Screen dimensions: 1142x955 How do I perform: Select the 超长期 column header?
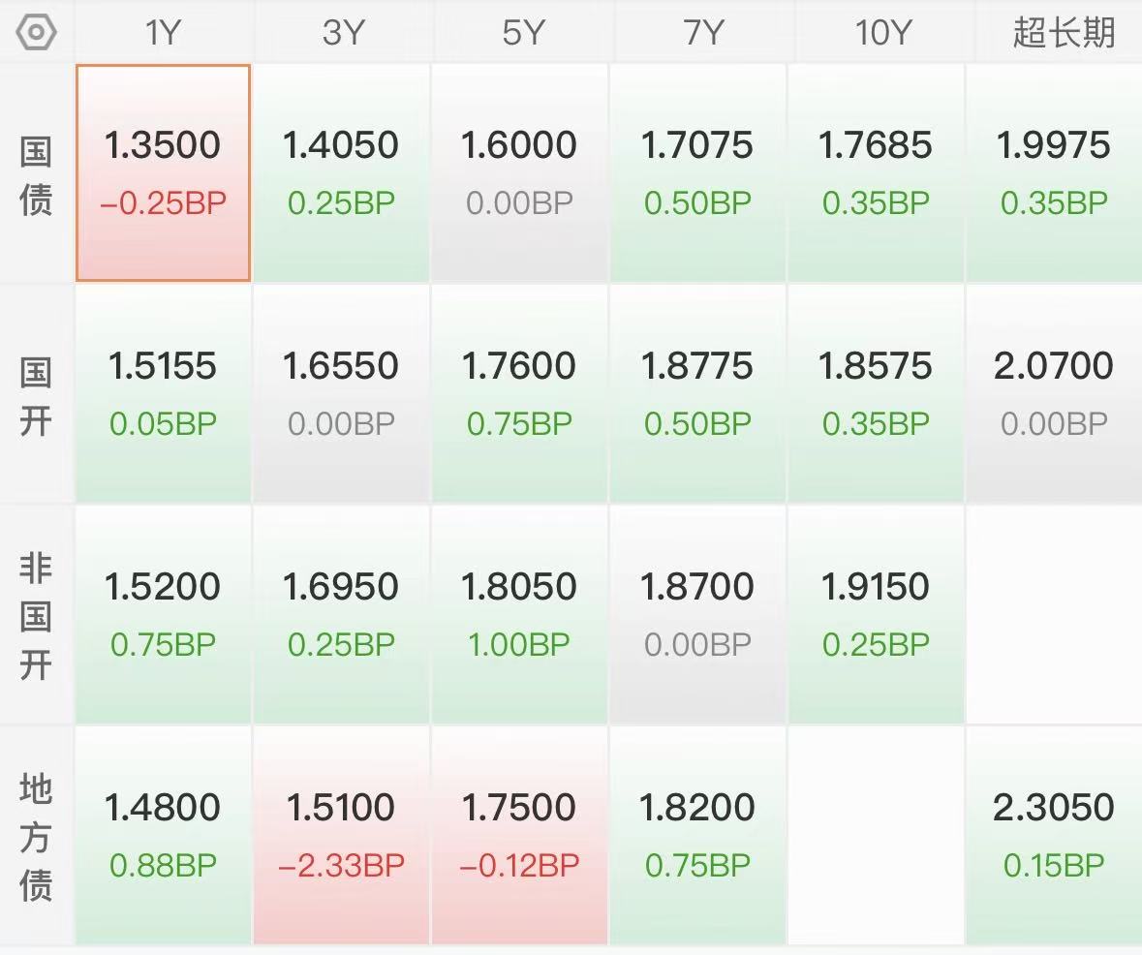click(1063, 32)
